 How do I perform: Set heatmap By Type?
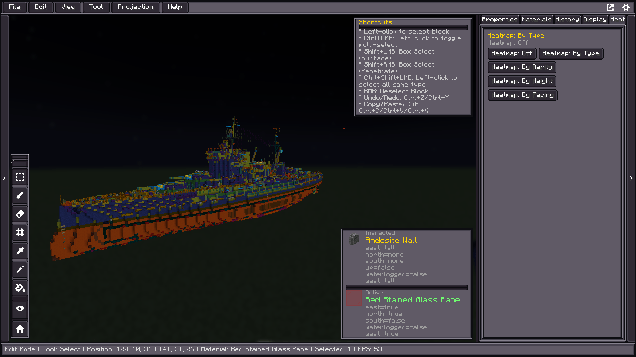click(x=571, y=53)
